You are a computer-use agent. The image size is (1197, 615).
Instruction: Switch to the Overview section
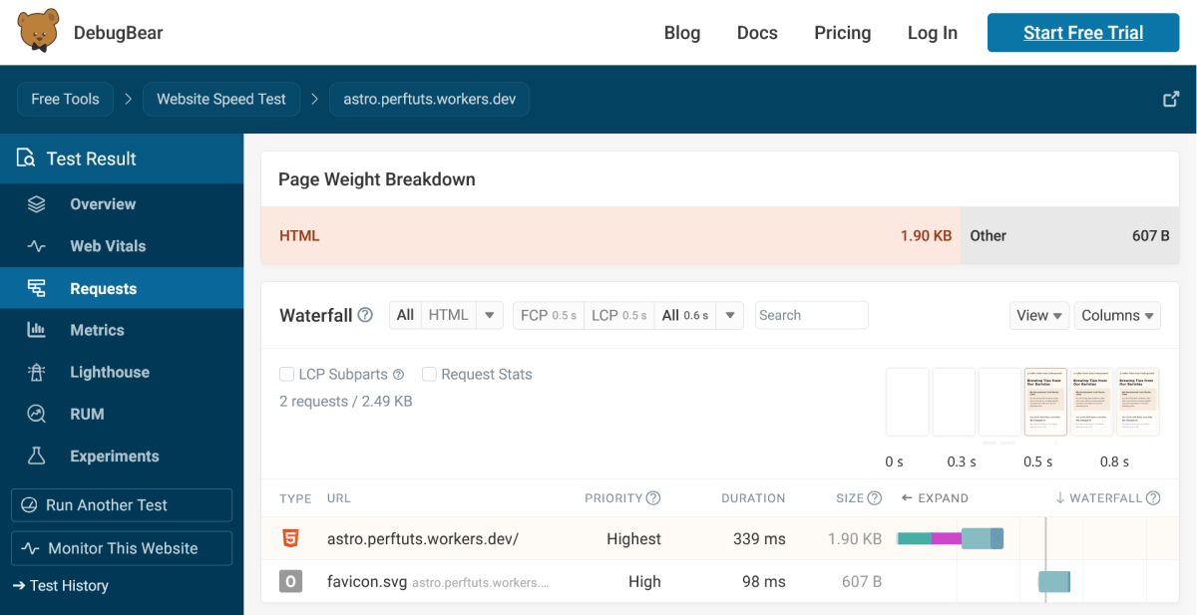pos(122,204)
